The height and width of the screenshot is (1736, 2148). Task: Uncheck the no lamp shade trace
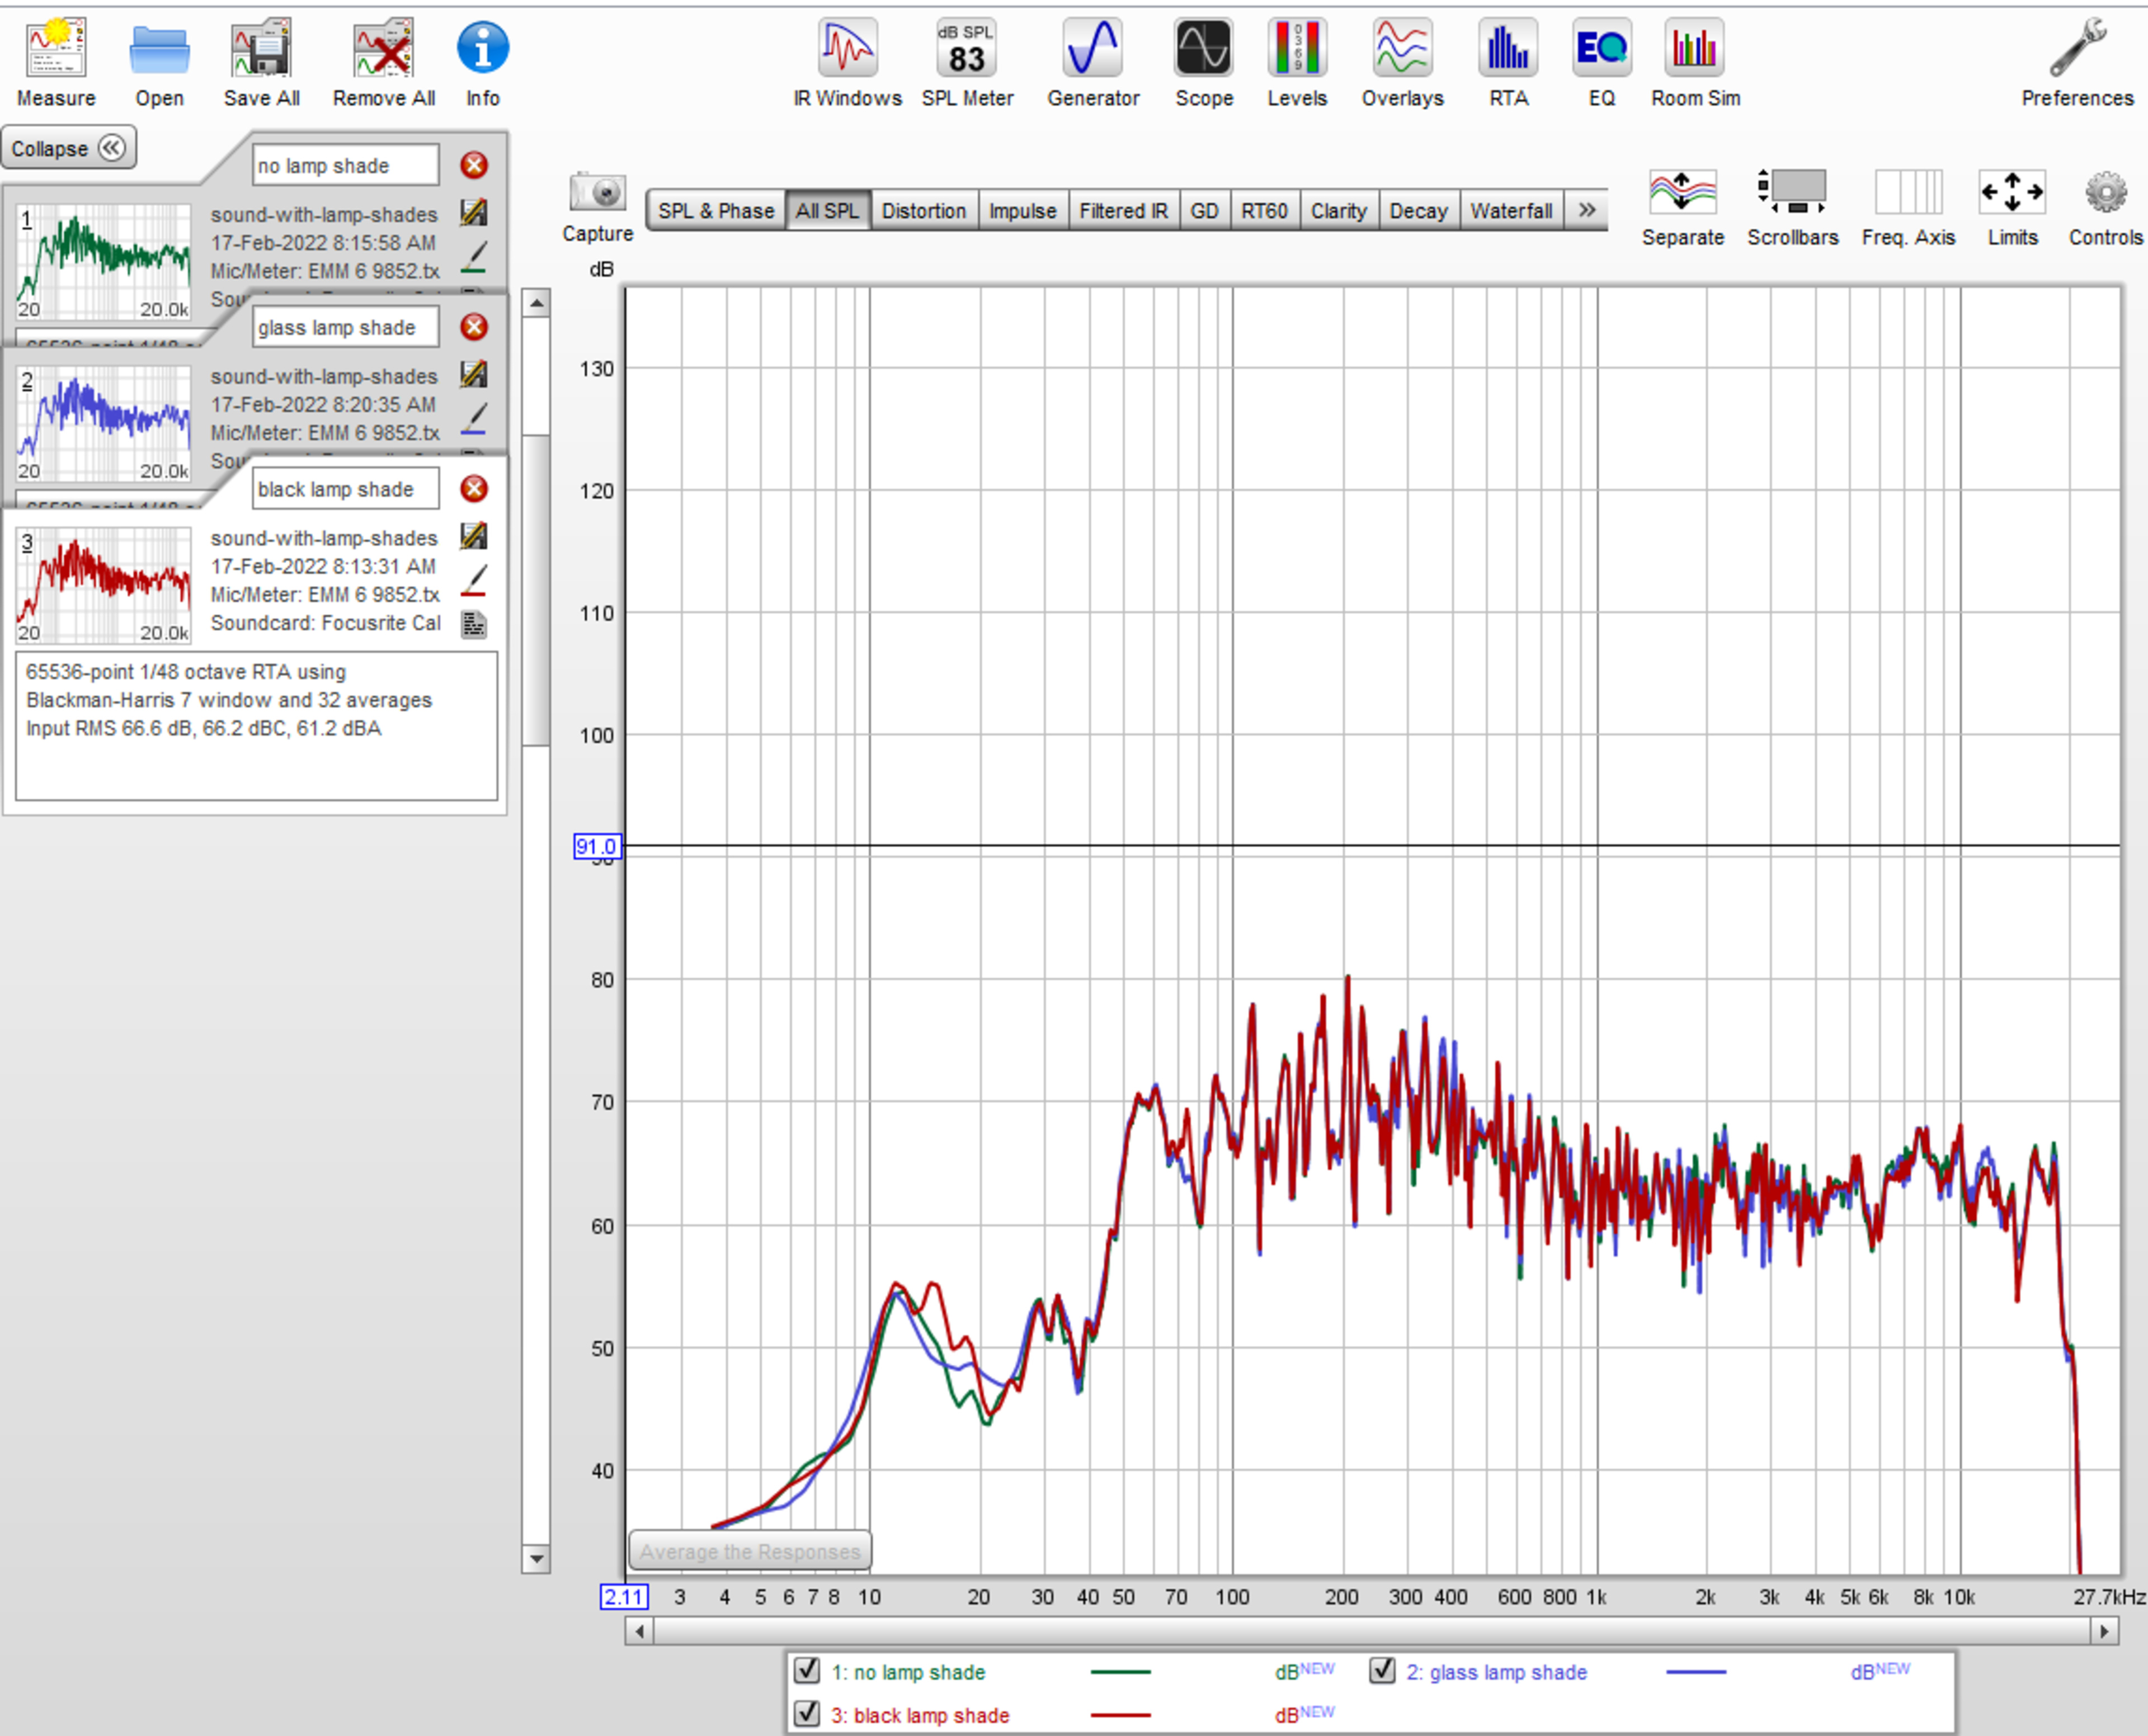tap(807, 1670)
